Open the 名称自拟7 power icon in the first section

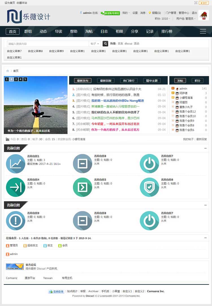tap(150, 164)
